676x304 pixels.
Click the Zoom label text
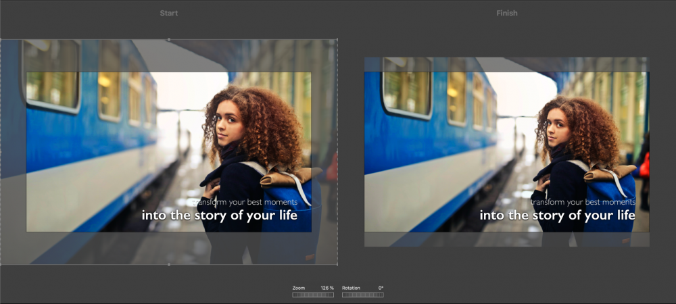(x=298, y=288)
